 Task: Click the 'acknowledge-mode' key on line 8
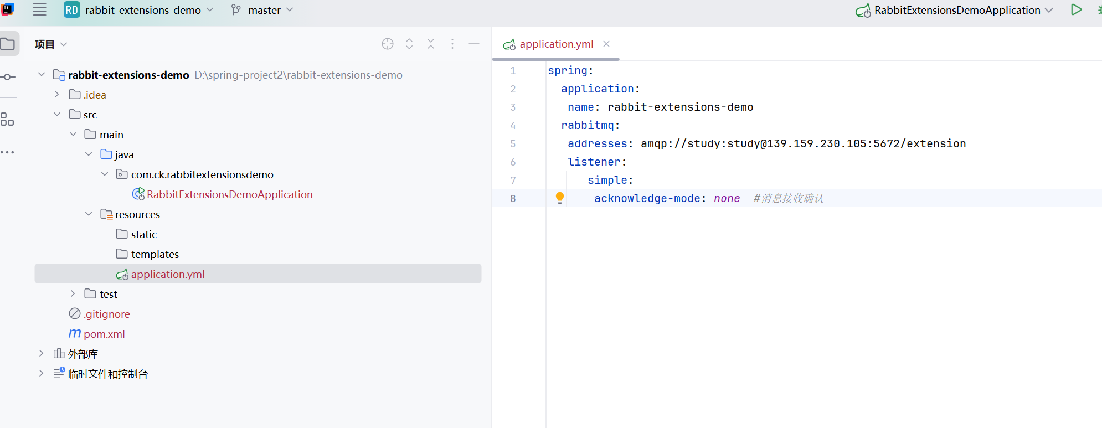(647, 199)
